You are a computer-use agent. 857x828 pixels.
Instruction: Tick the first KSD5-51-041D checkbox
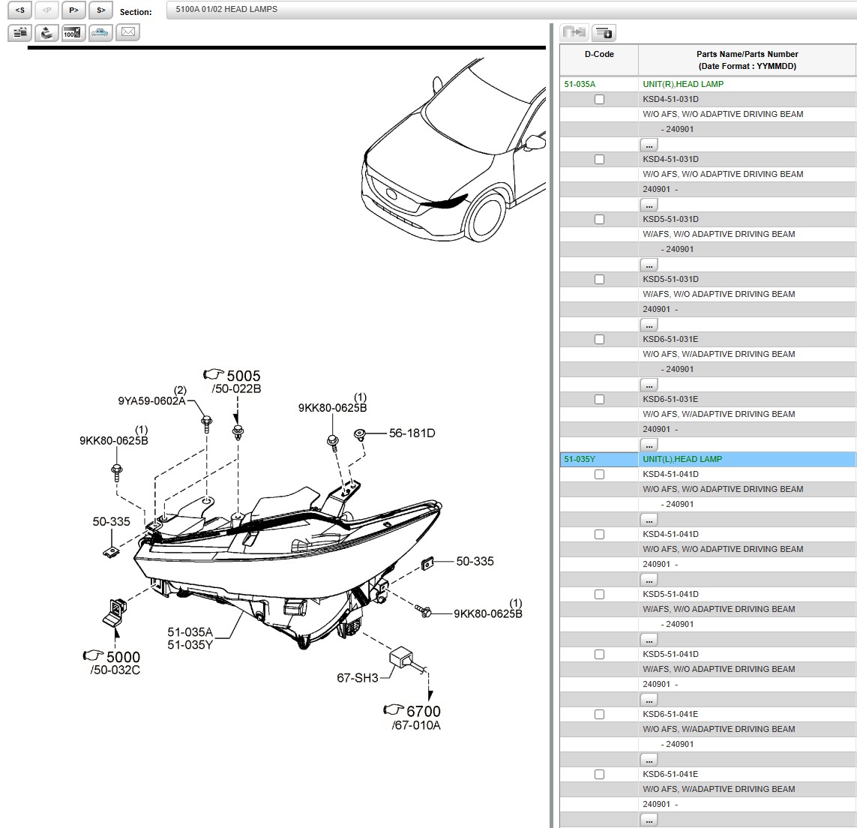point(599,595)
